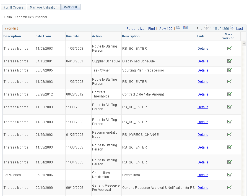Mark the Contract Thresholds item as worked
This screenshot has height=196, width=247.
pos(229,94)
